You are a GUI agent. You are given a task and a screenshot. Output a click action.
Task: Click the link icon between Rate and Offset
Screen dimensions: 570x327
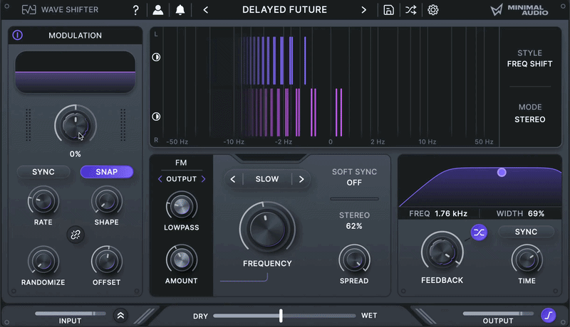point(76,235)
